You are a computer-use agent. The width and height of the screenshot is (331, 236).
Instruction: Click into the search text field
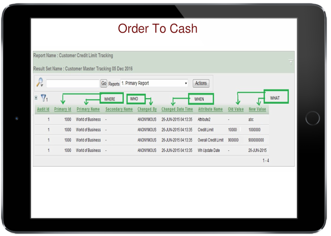coord(72,83)
